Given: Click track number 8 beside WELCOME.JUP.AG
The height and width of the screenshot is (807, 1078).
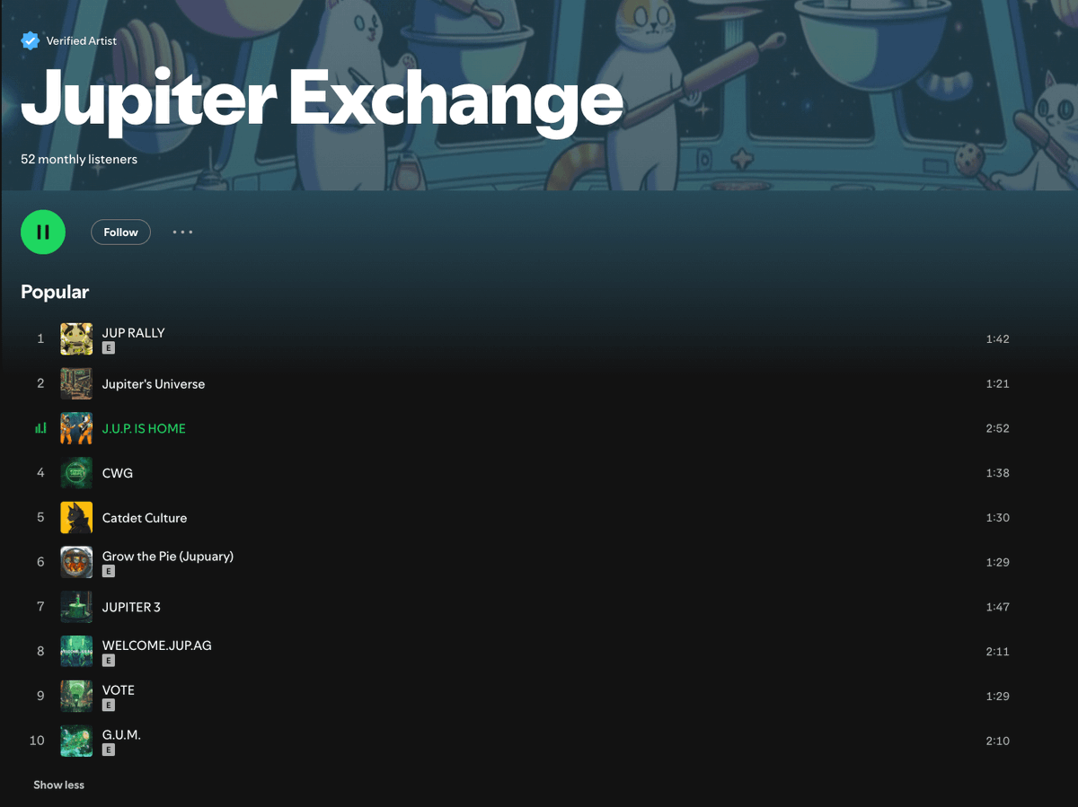Looking at the screenshot, I should coord(40,652).
